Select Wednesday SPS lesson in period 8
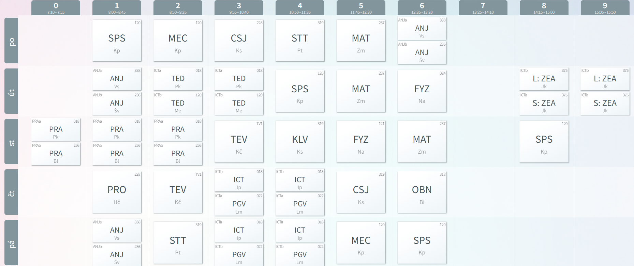 coord(544,141)
